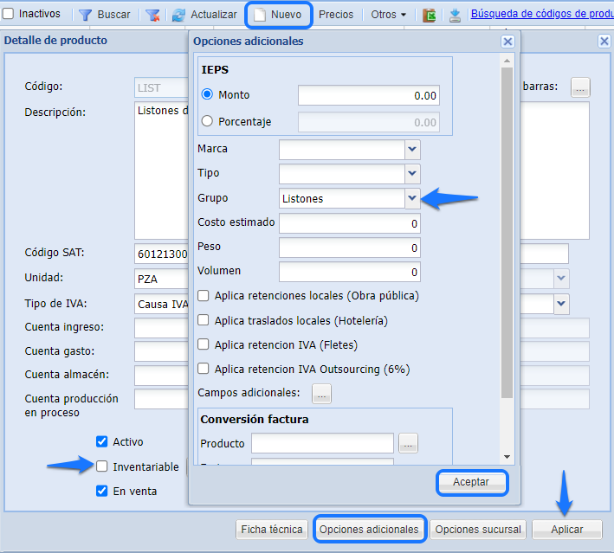Screen dimensions: 614x553
Task: Click the Buscar funnel filter icon
Action: (86, 15)
